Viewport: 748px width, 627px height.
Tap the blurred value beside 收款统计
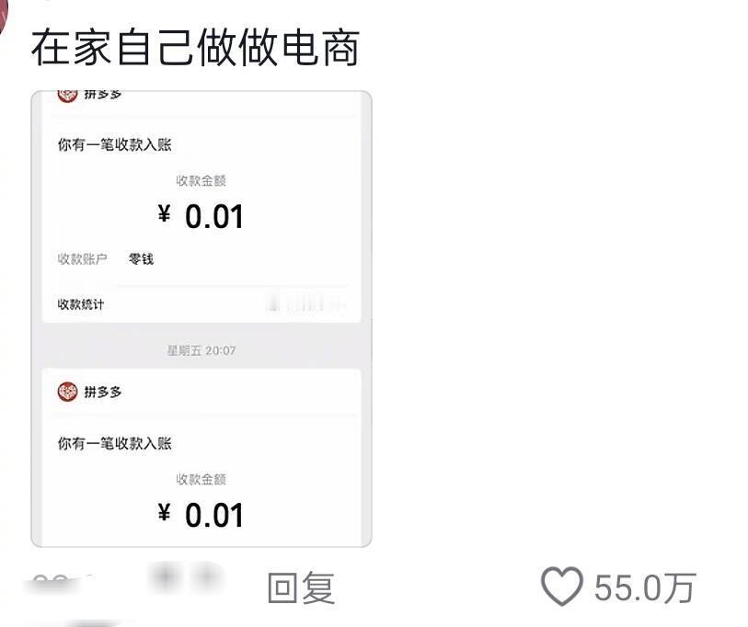click(305, 303)
